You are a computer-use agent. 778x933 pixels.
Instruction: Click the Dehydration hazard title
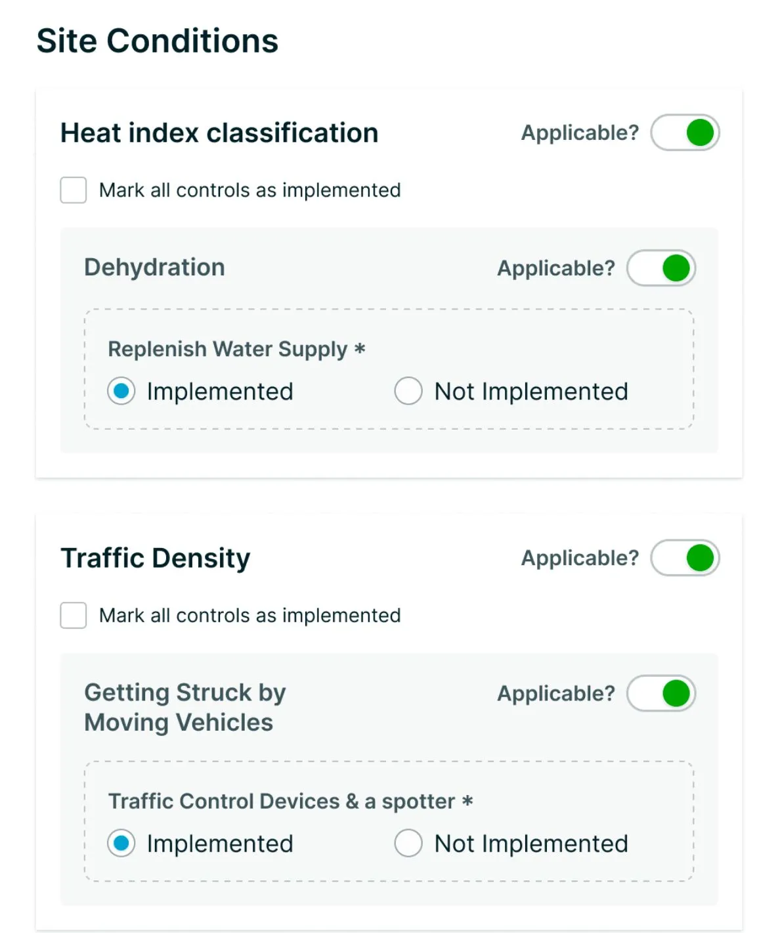pos(154,267)
